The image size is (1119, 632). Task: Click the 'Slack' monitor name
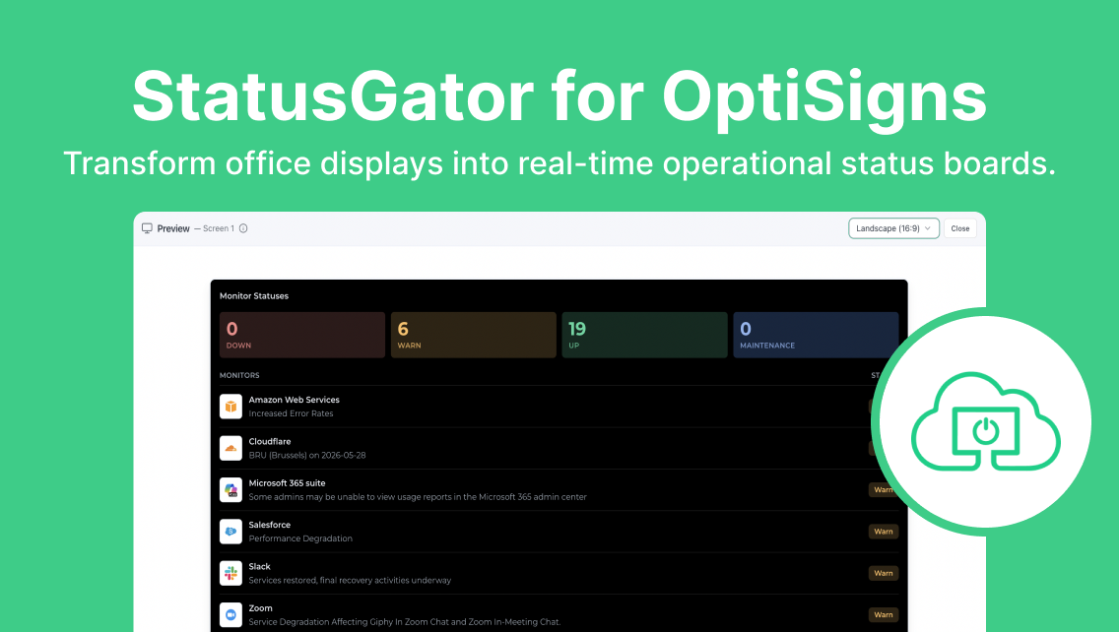pyautogui.click(x=260, y=566)
